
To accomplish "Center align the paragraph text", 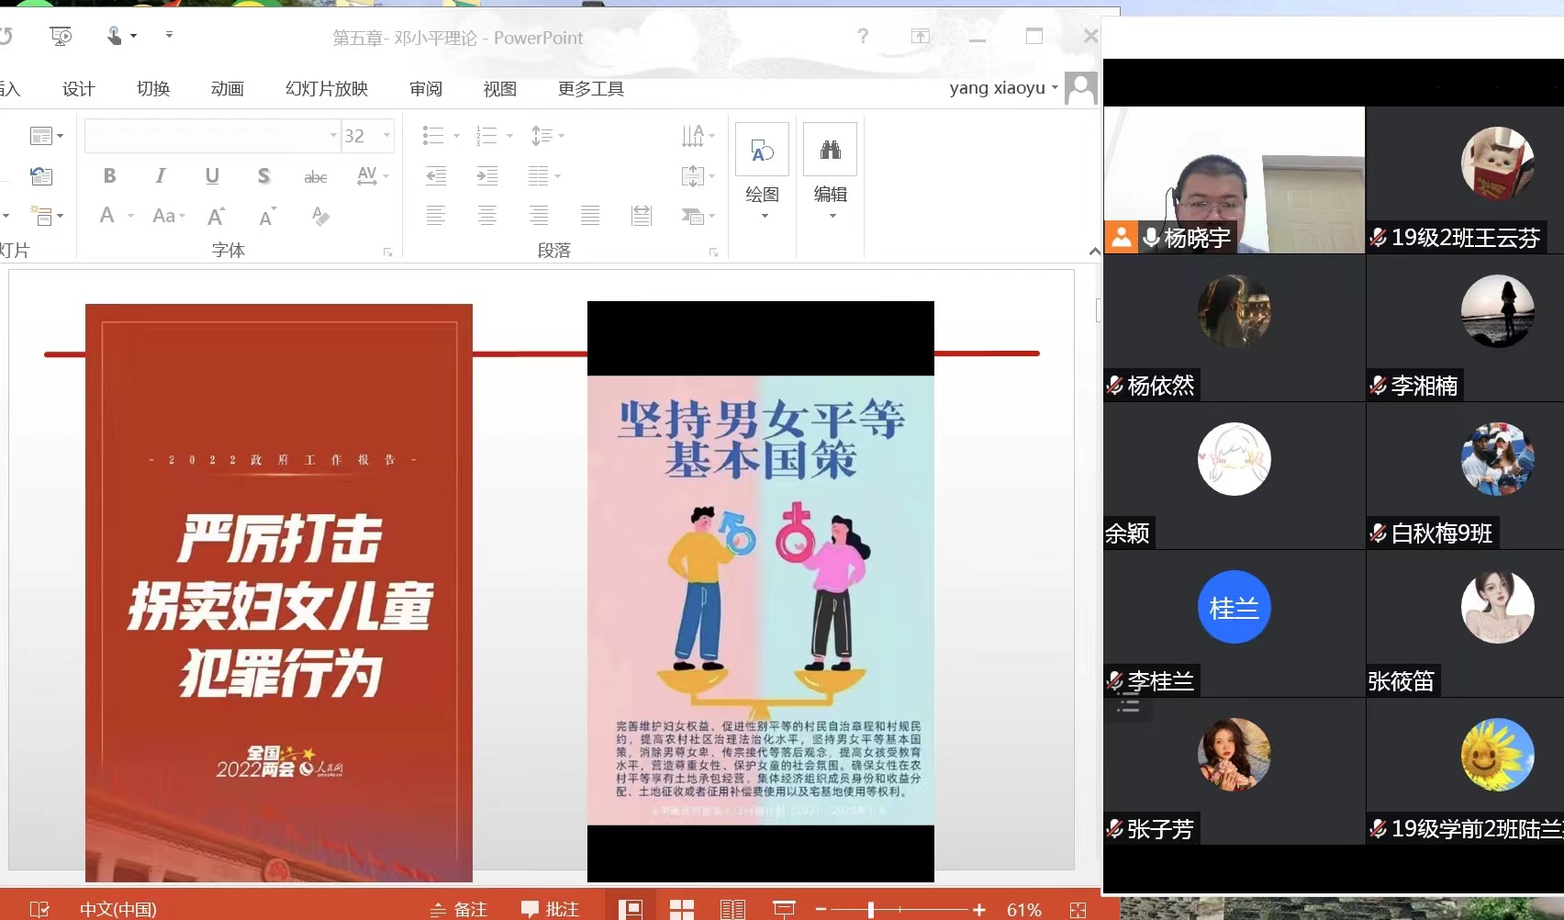I will tap(487, 216).
